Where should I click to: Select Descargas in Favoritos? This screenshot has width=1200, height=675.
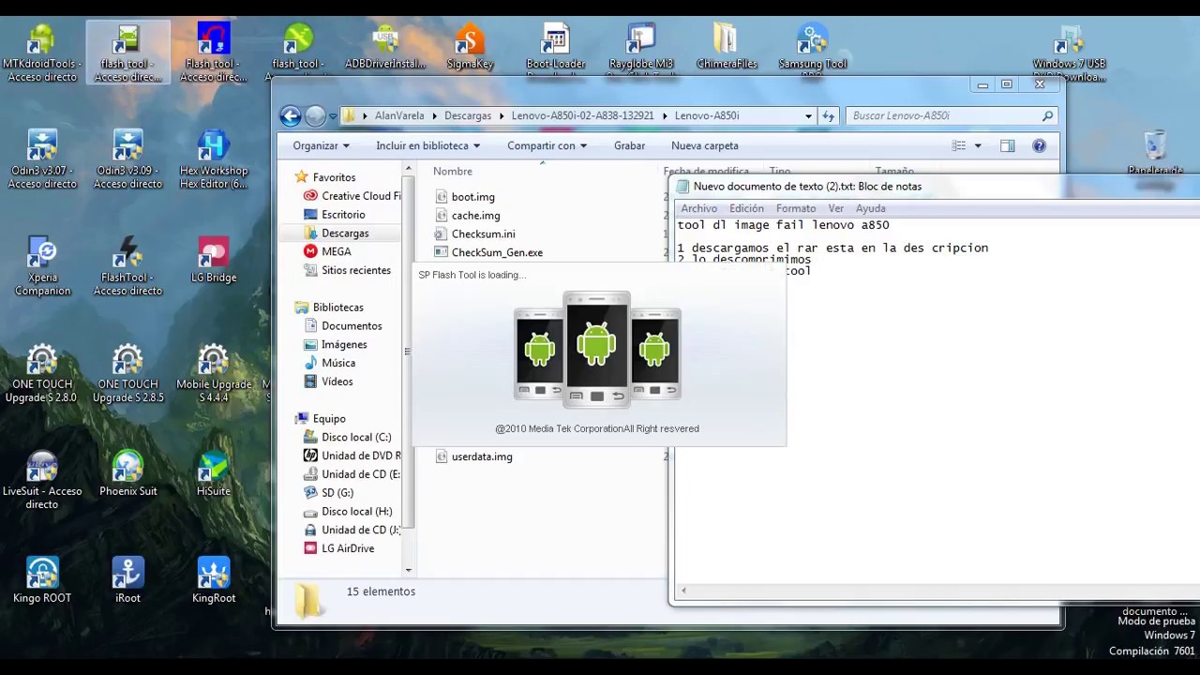click(345, 232)
